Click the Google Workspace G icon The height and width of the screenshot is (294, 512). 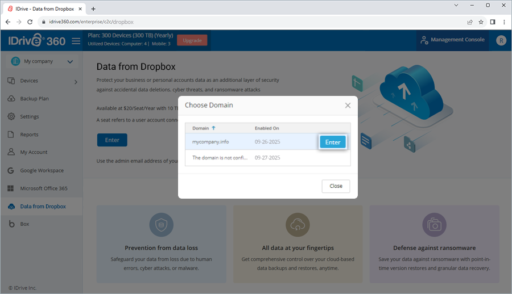(11, 170)
